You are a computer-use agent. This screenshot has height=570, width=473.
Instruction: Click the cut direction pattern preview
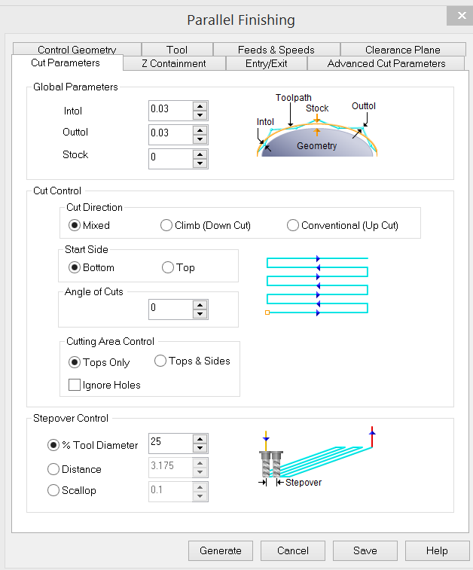(x=317, y=285)
